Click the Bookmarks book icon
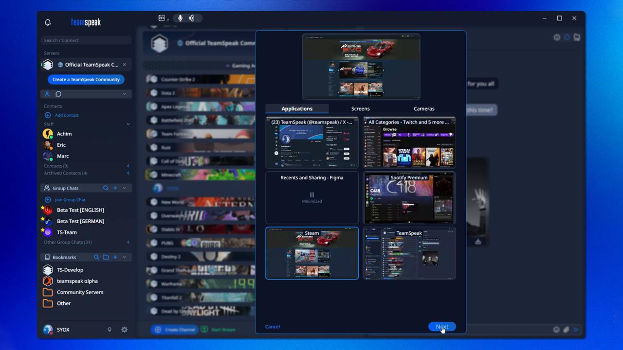Image resolution: width=623 pixels, height=350 pixels. pyautogui.click(x=47, y=257)
